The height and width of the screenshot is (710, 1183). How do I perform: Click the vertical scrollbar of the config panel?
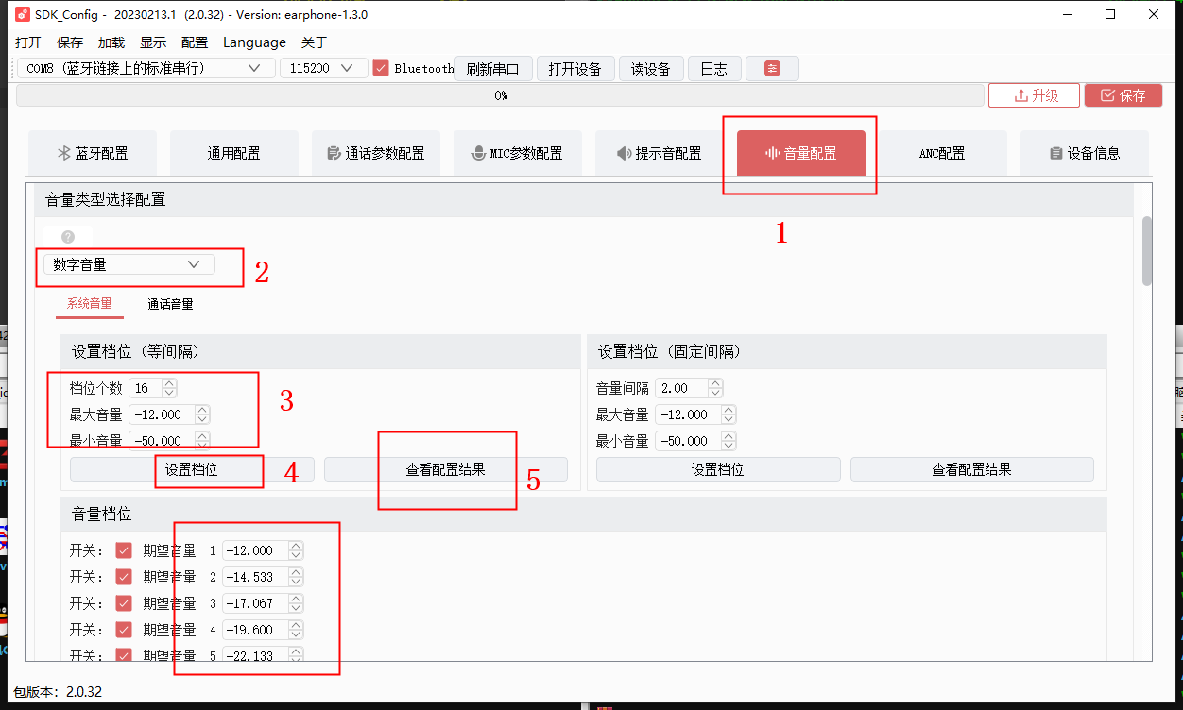1147,250
